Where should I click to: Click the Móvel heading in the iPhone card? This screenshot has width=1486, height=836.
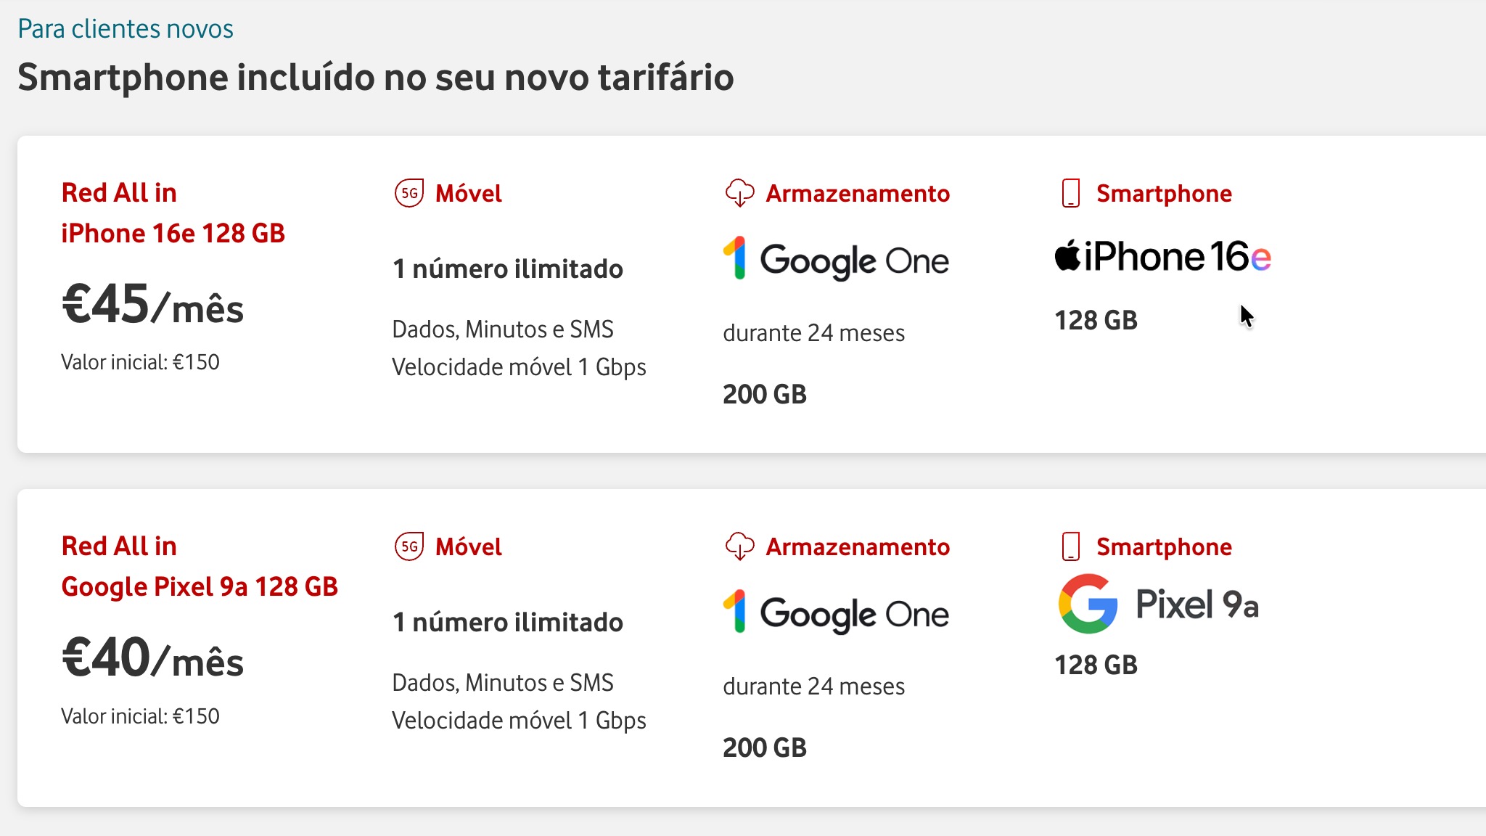coord(469,194)
